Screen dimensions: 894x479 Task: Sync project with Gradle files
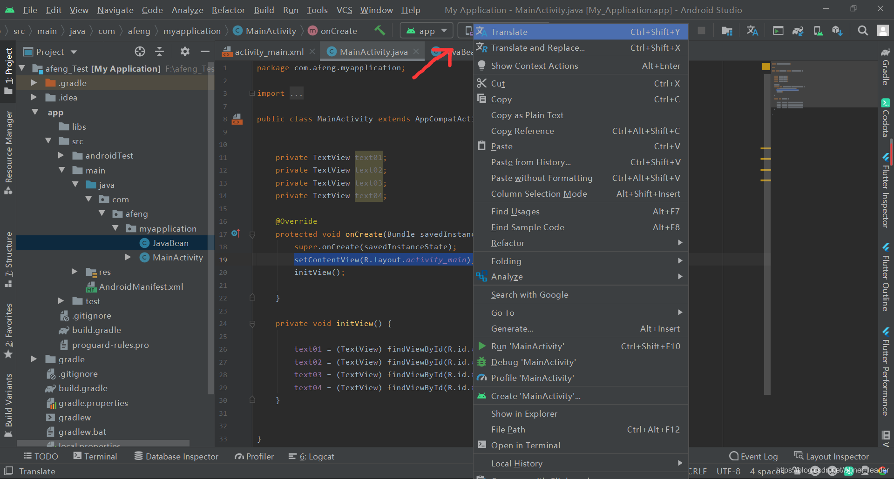click(798, 31)
